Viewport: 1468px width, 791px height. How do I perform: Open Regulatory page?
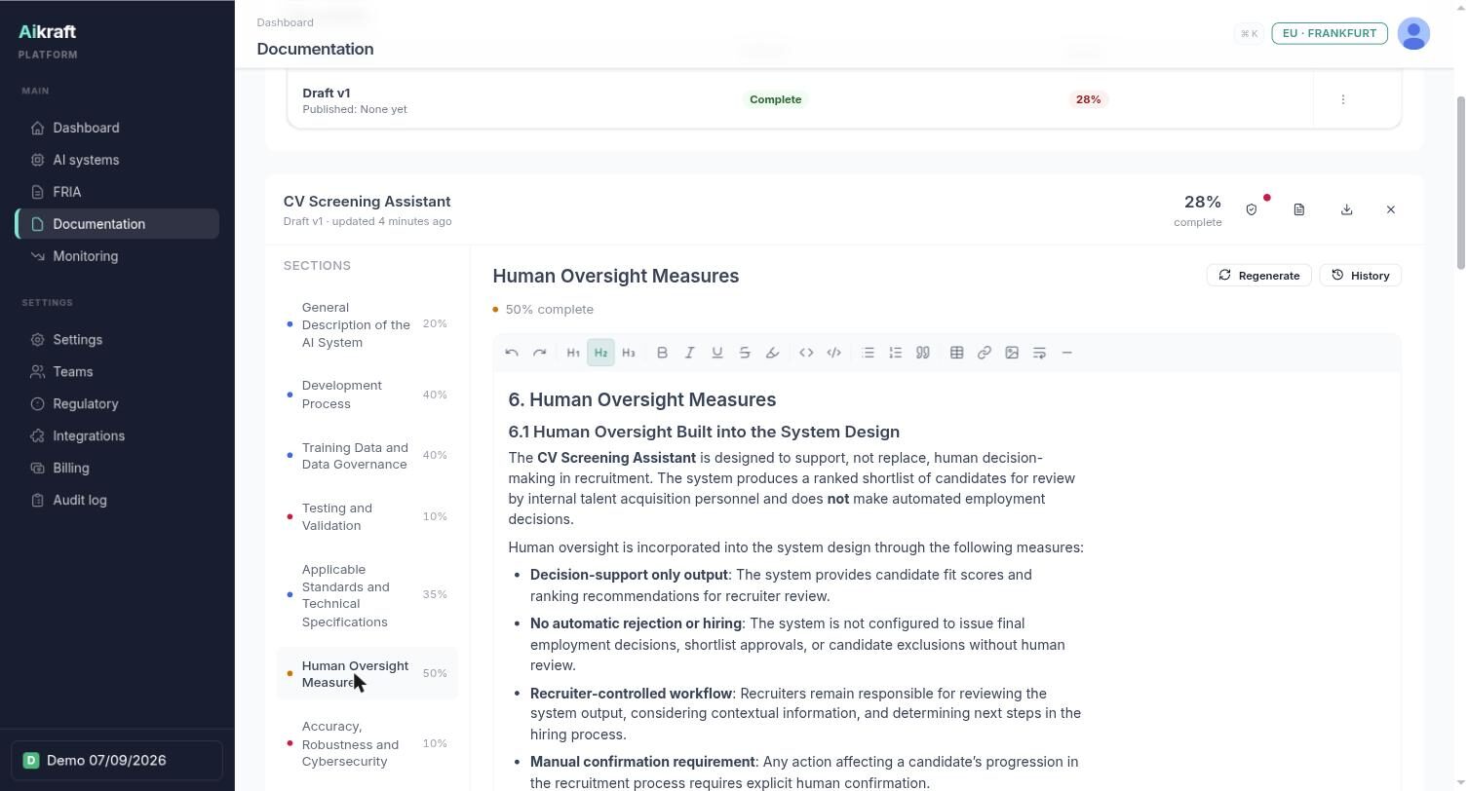pos(117,404)
